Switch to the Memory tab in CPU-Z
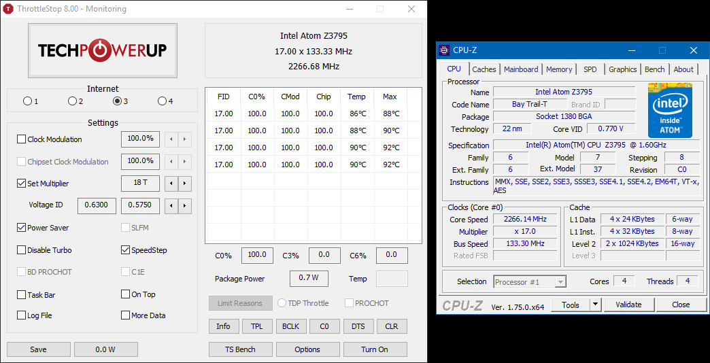 pos(559,69)
